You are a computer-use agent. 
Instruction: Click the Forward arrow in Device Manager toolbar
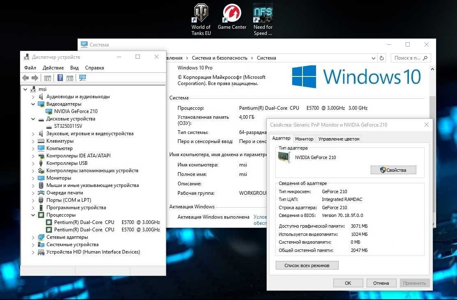click(35, 78)
